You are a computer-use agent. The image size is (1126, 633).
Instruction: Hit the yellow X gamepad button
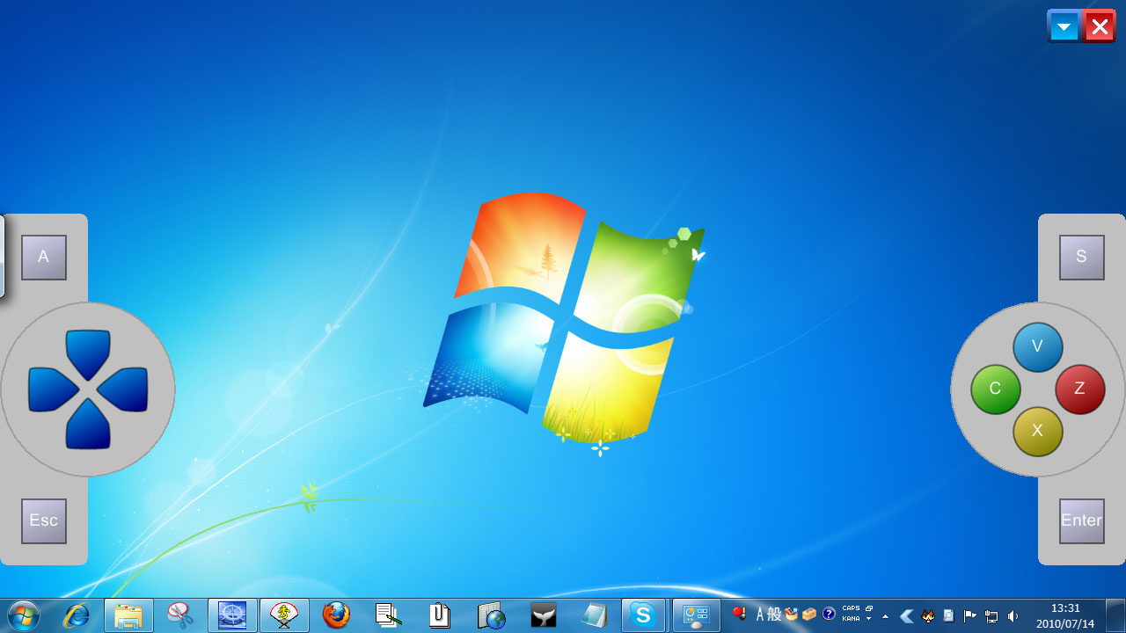pos(1038,431)
